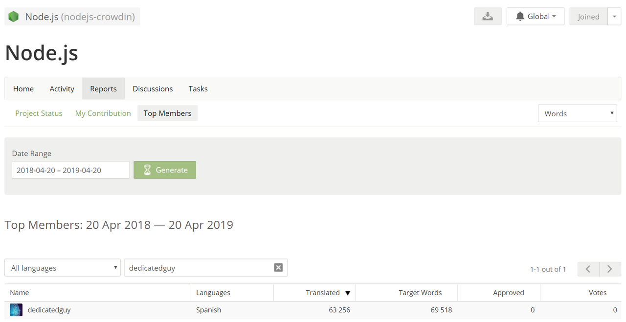Click the Node.js (nodejs-crowdin) project breadcrumb
The height and width of the screenshot is (322, 626).
point(72,17)
